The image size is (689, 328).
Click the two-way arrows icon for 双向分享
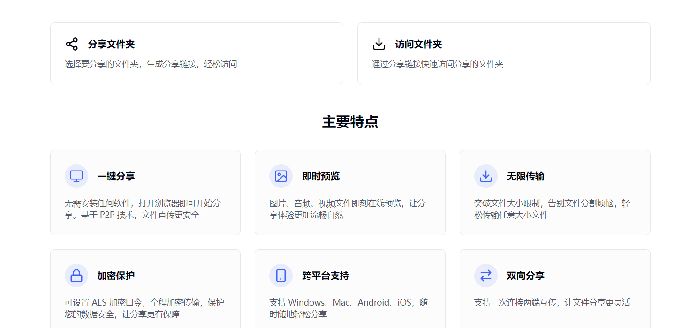click(486, 276)
